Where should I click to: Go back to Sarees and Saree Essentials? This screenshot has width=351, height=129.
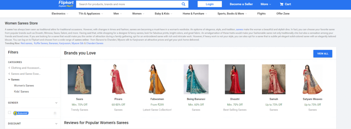click(24, 74)
